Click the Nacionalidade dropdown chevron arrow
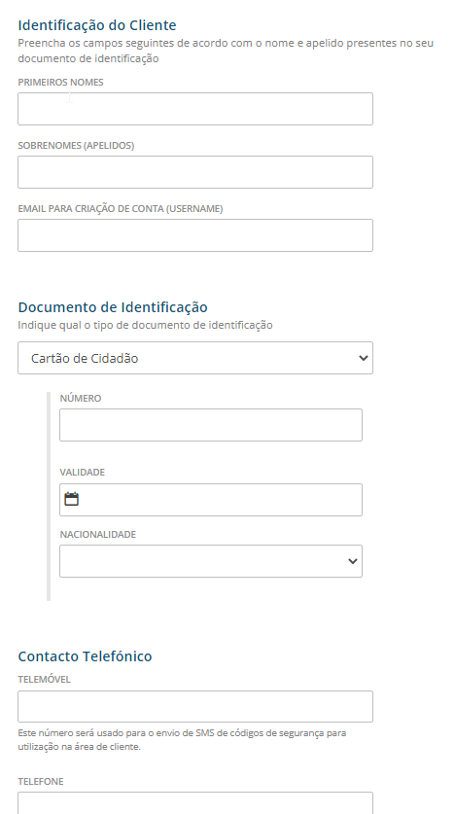This screenshot has height=814, width=454. 353,561
